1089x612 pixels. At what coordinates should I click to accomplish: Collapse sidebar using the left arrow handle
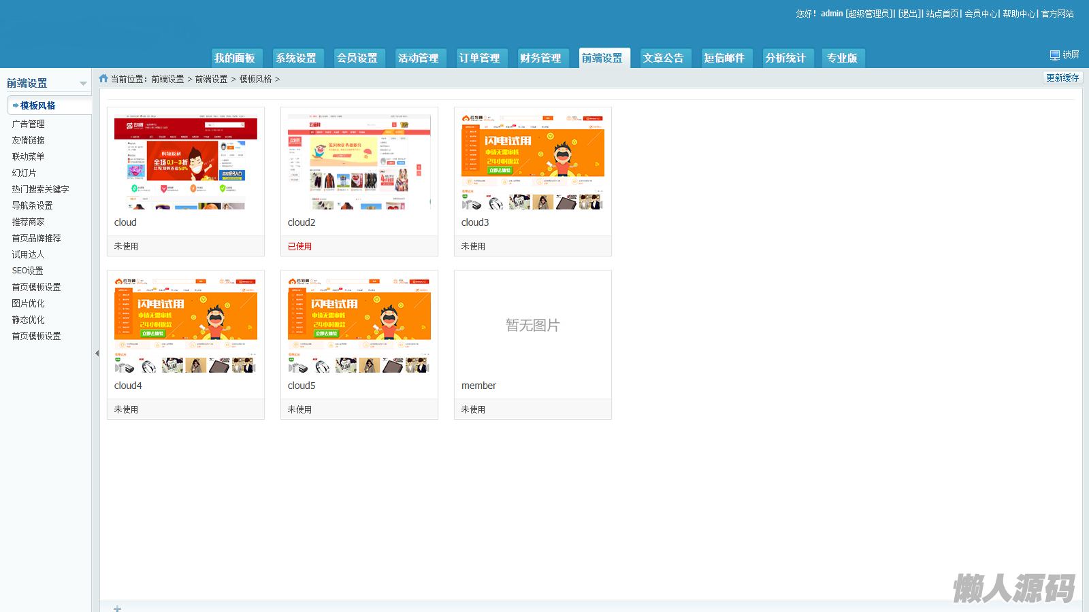pos(97,353)
